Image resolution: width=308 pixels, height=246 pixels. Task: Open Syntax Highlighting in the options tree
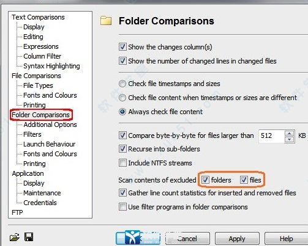tap(51, 66)
